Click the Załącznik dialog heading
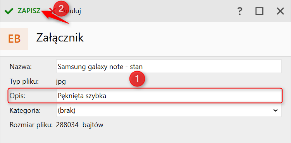 tap(60, 38)
